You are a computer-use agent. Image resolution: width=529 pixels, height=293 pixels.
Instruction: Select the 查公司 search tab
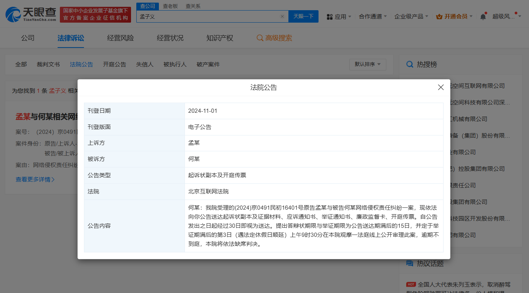coord(148,6)
